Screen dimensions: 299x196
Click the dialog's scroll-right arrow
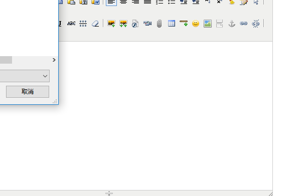pos(54,60)
